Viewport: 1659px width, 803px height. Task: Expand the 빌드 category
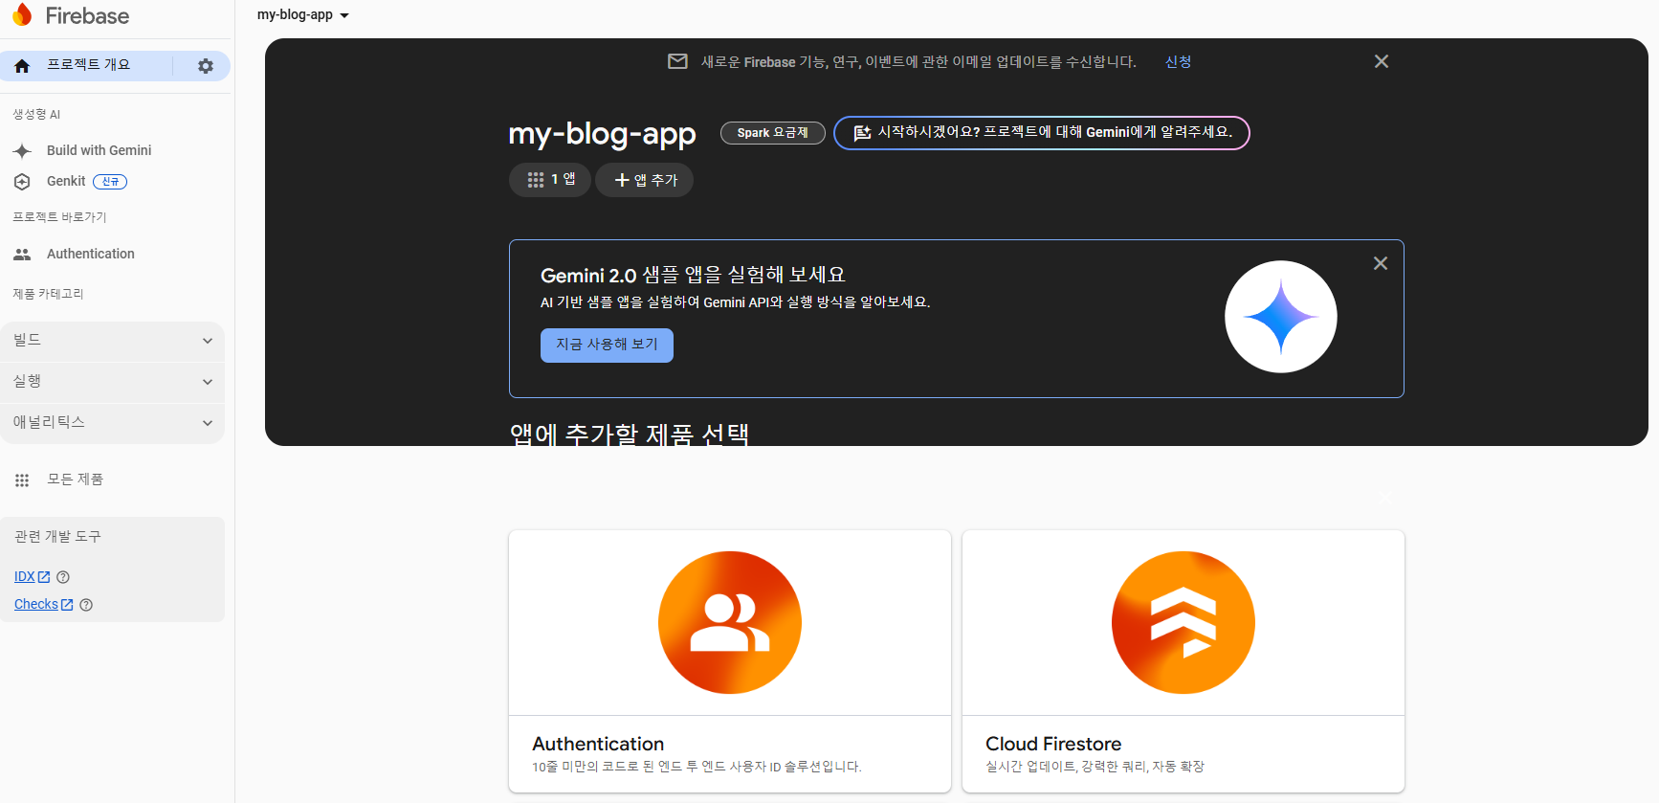click(112, 341)
